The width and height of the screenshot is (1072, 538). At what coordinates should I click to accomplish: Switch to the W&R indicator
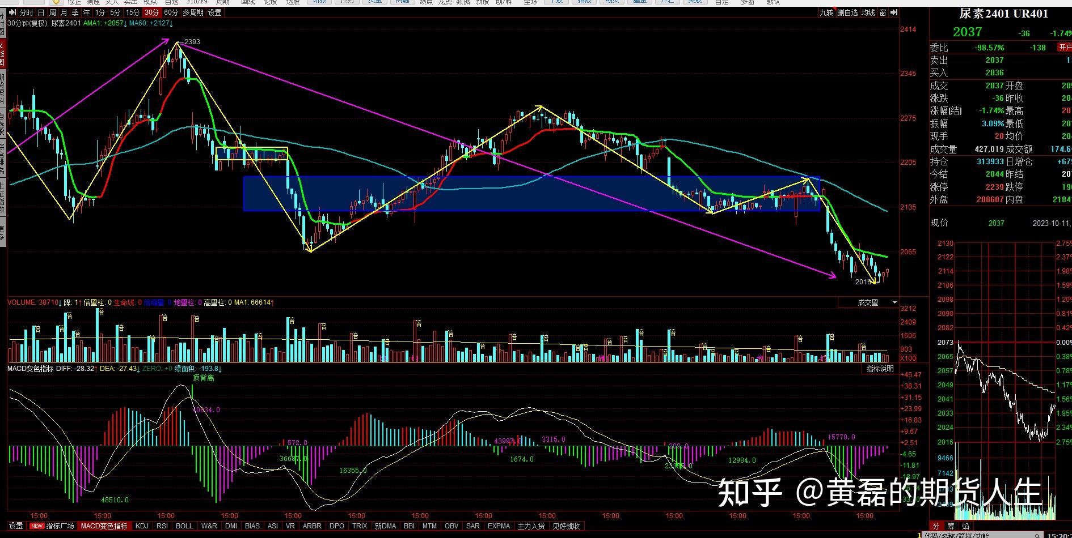point(209,526)
